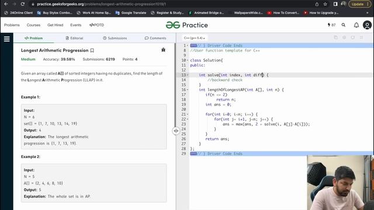Copy code using the editor copy icon
The image size is (374, 210).
tap(335, 37)
